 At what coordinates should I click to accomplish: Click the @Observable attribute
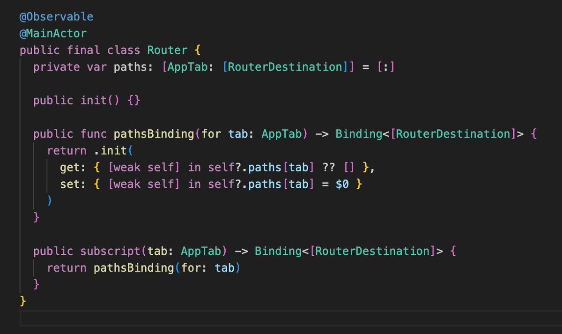pyautogui.click(x=56, y=17)
